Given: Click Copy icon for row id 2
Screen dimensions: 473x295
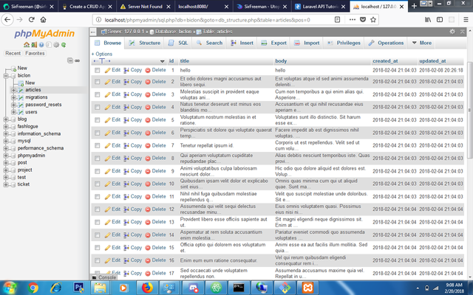Looking at the screenshot, I should 126,82.
